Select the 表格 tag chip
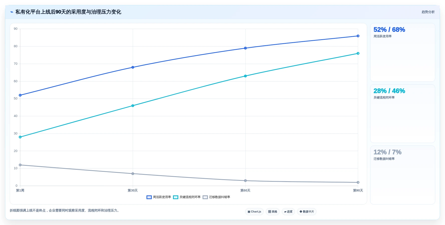Image resolution: width=445 pixels, height=225 pixels. (x=273, y=211)
